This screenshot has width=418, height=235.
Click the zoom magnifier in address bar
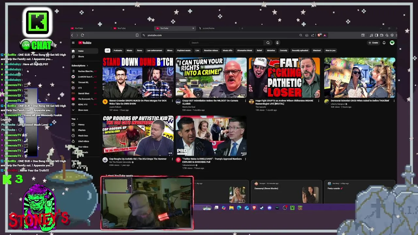[x=301, y=35]
